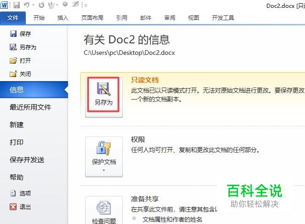
Task: Click the 文档属性和作者的姓名 list item
Action: click(172, 219)
